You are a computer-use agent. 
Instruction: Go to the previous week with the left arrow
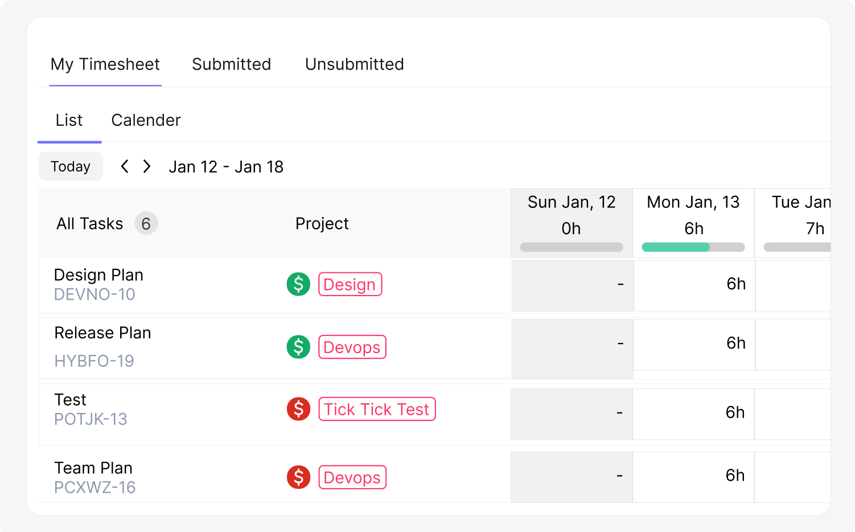click(x=125, y=166)
